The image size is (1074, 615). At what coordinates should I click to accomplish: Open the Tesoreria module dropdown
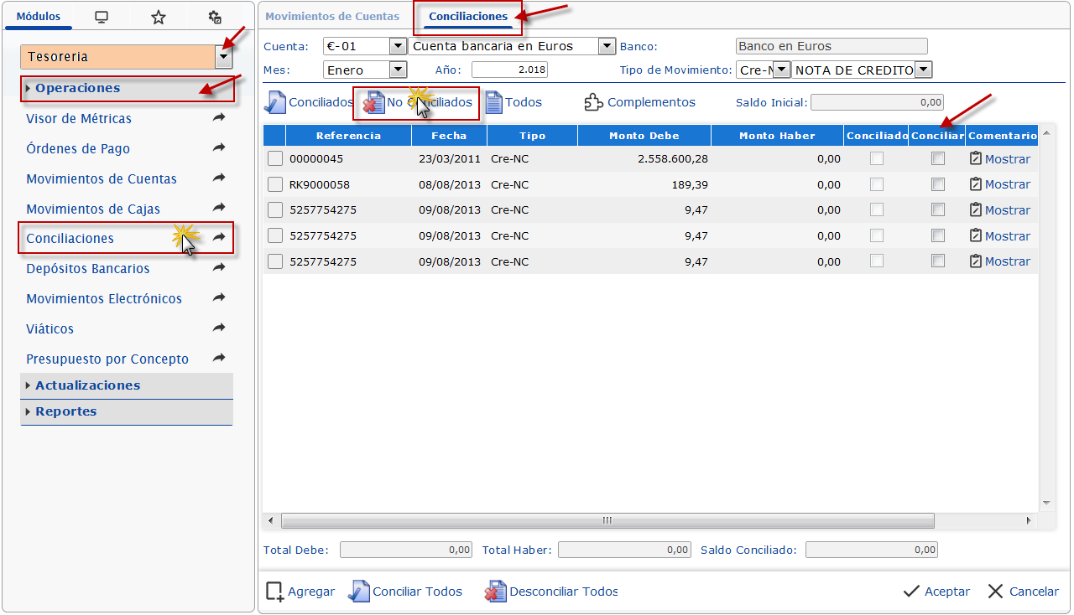point(223,57)
